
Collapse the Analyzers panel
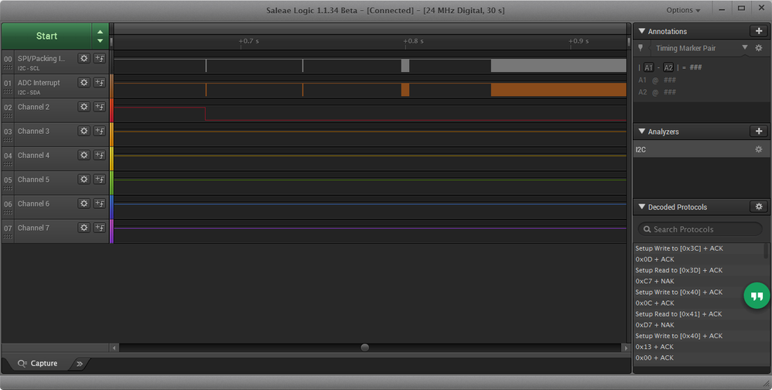[641, 132]
